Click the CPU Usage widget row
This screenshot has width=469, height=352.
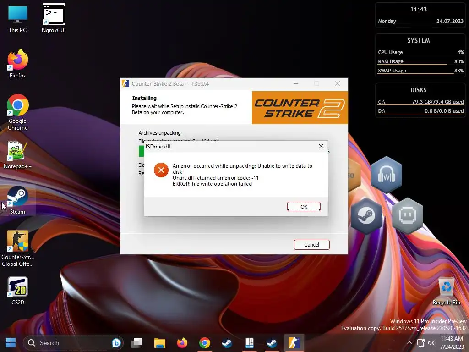(420, 52)
